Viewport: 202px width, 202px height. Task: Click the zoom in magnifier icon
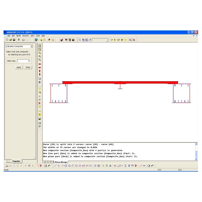40,57
